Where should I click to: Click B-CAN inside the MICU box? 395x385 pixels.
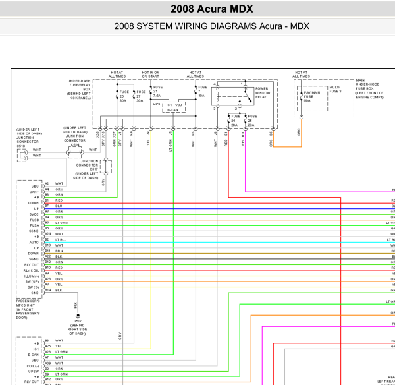click(172, 110)
